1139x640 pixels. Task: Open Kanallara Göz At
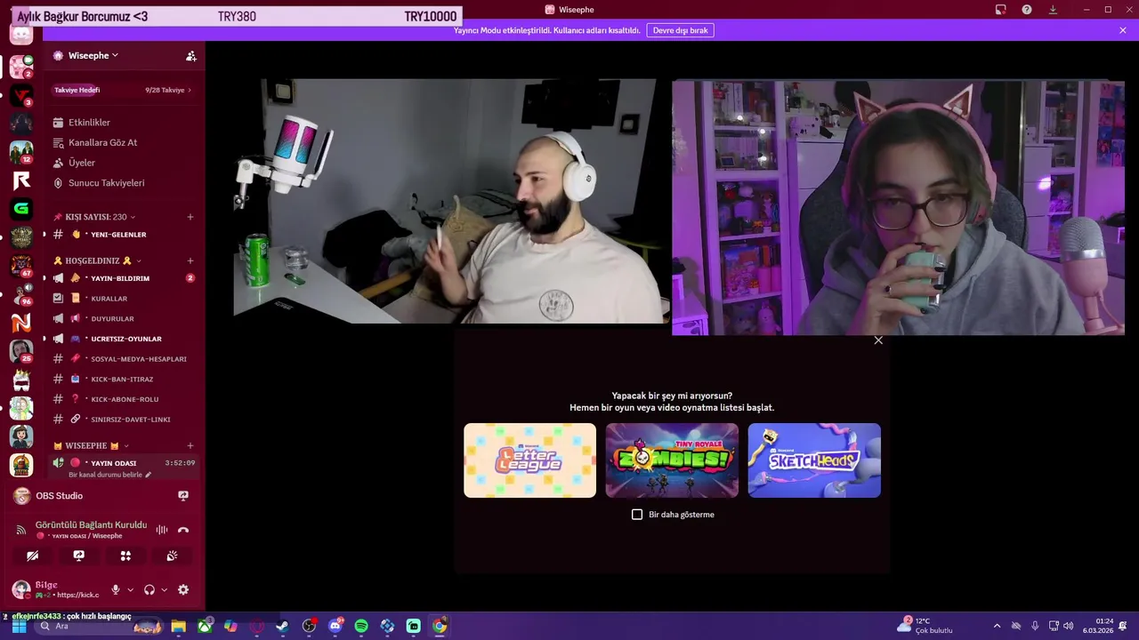(x=124, y=142)
